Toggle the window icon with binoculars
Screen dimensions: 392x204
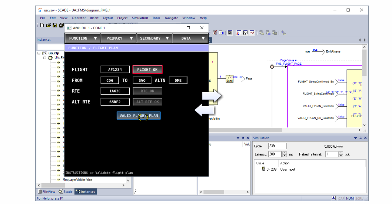point(245,33)
